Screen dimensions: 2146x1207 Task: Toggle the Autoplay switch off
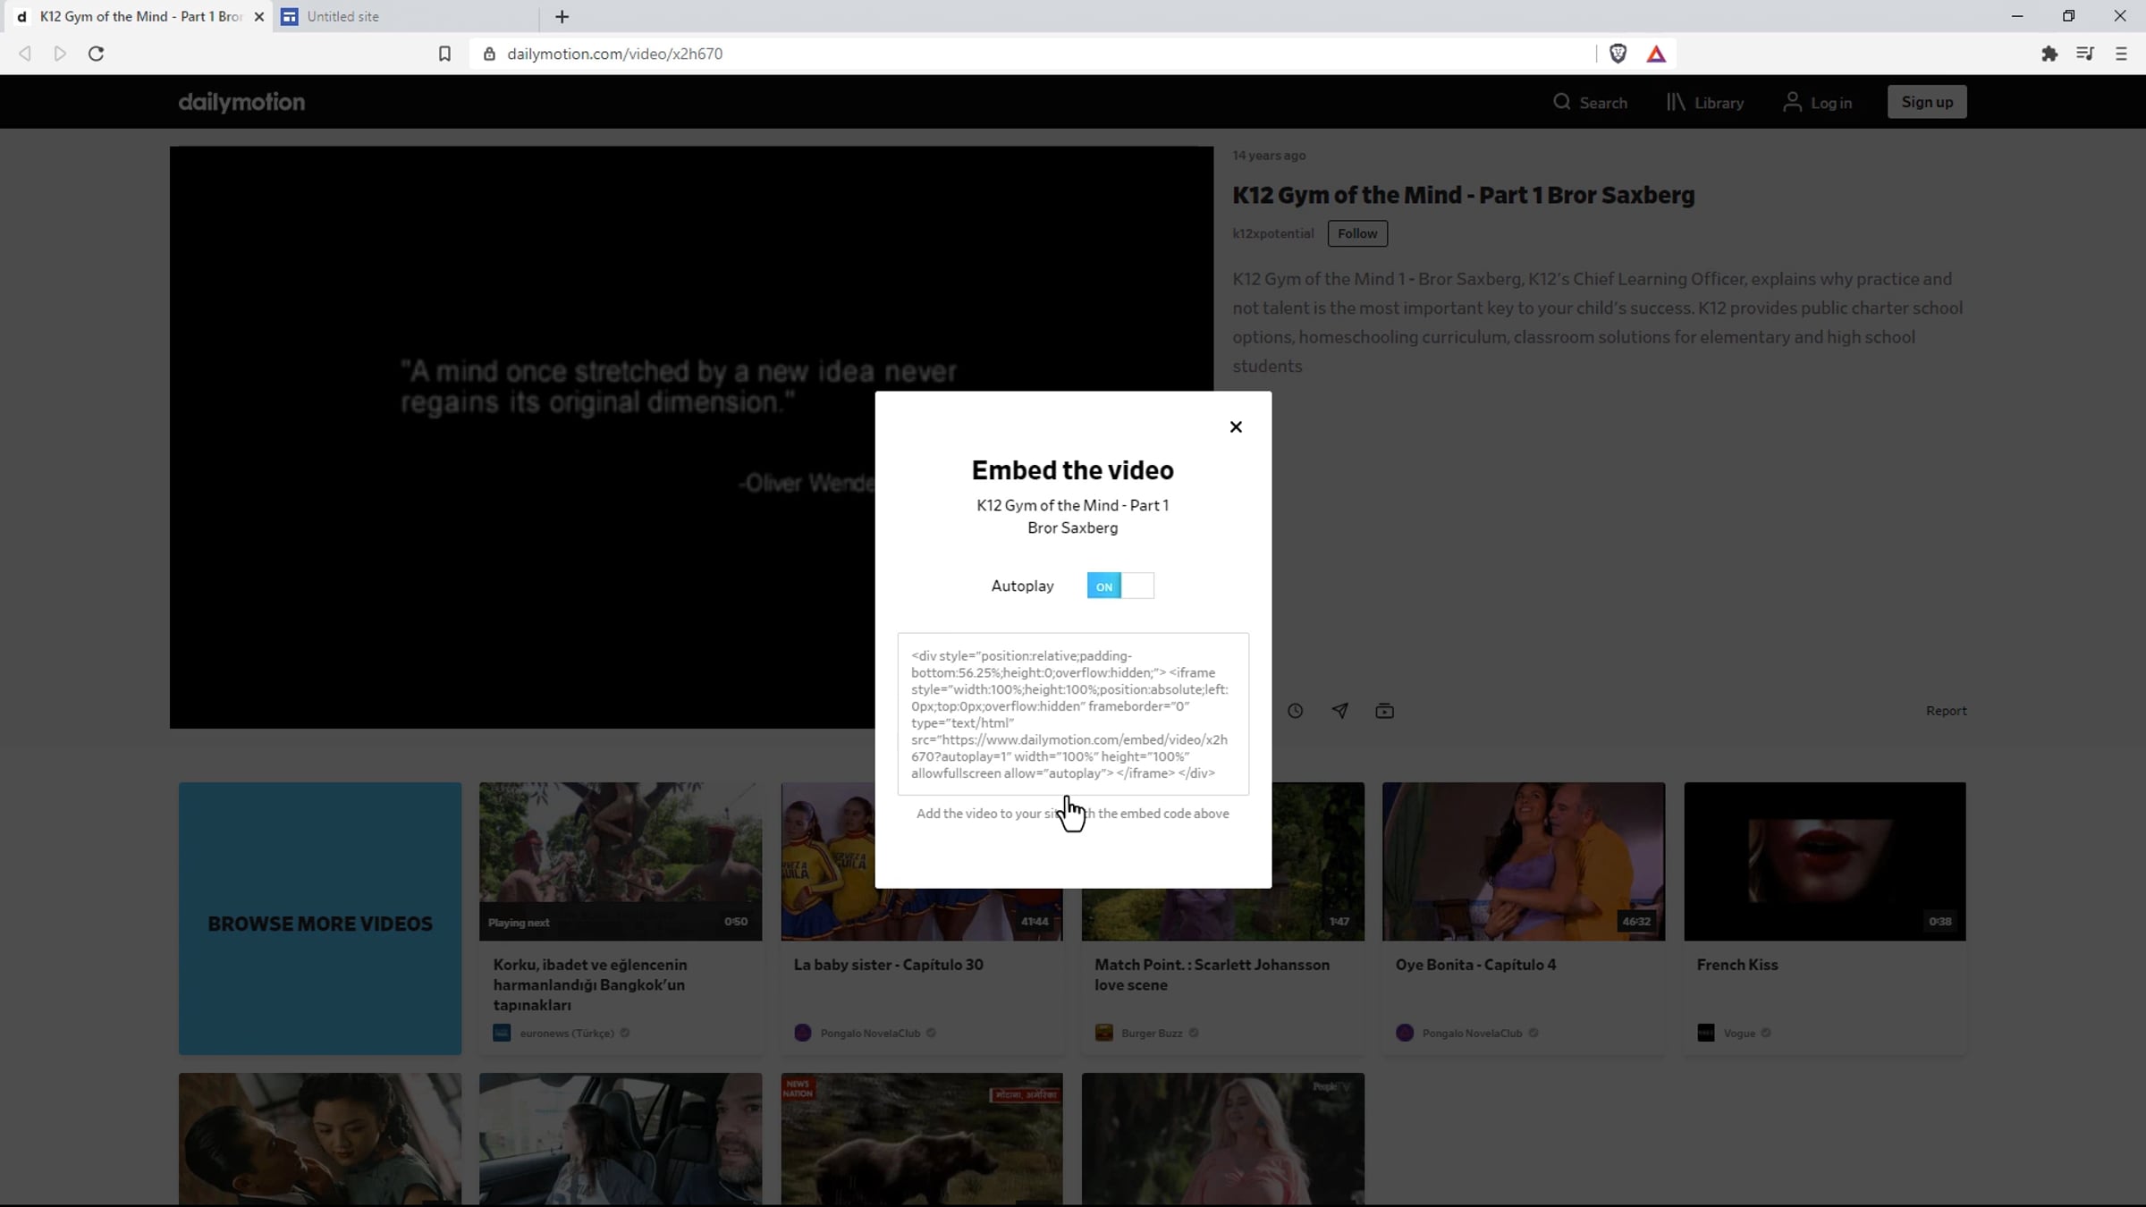click(x=1119, y=586)
